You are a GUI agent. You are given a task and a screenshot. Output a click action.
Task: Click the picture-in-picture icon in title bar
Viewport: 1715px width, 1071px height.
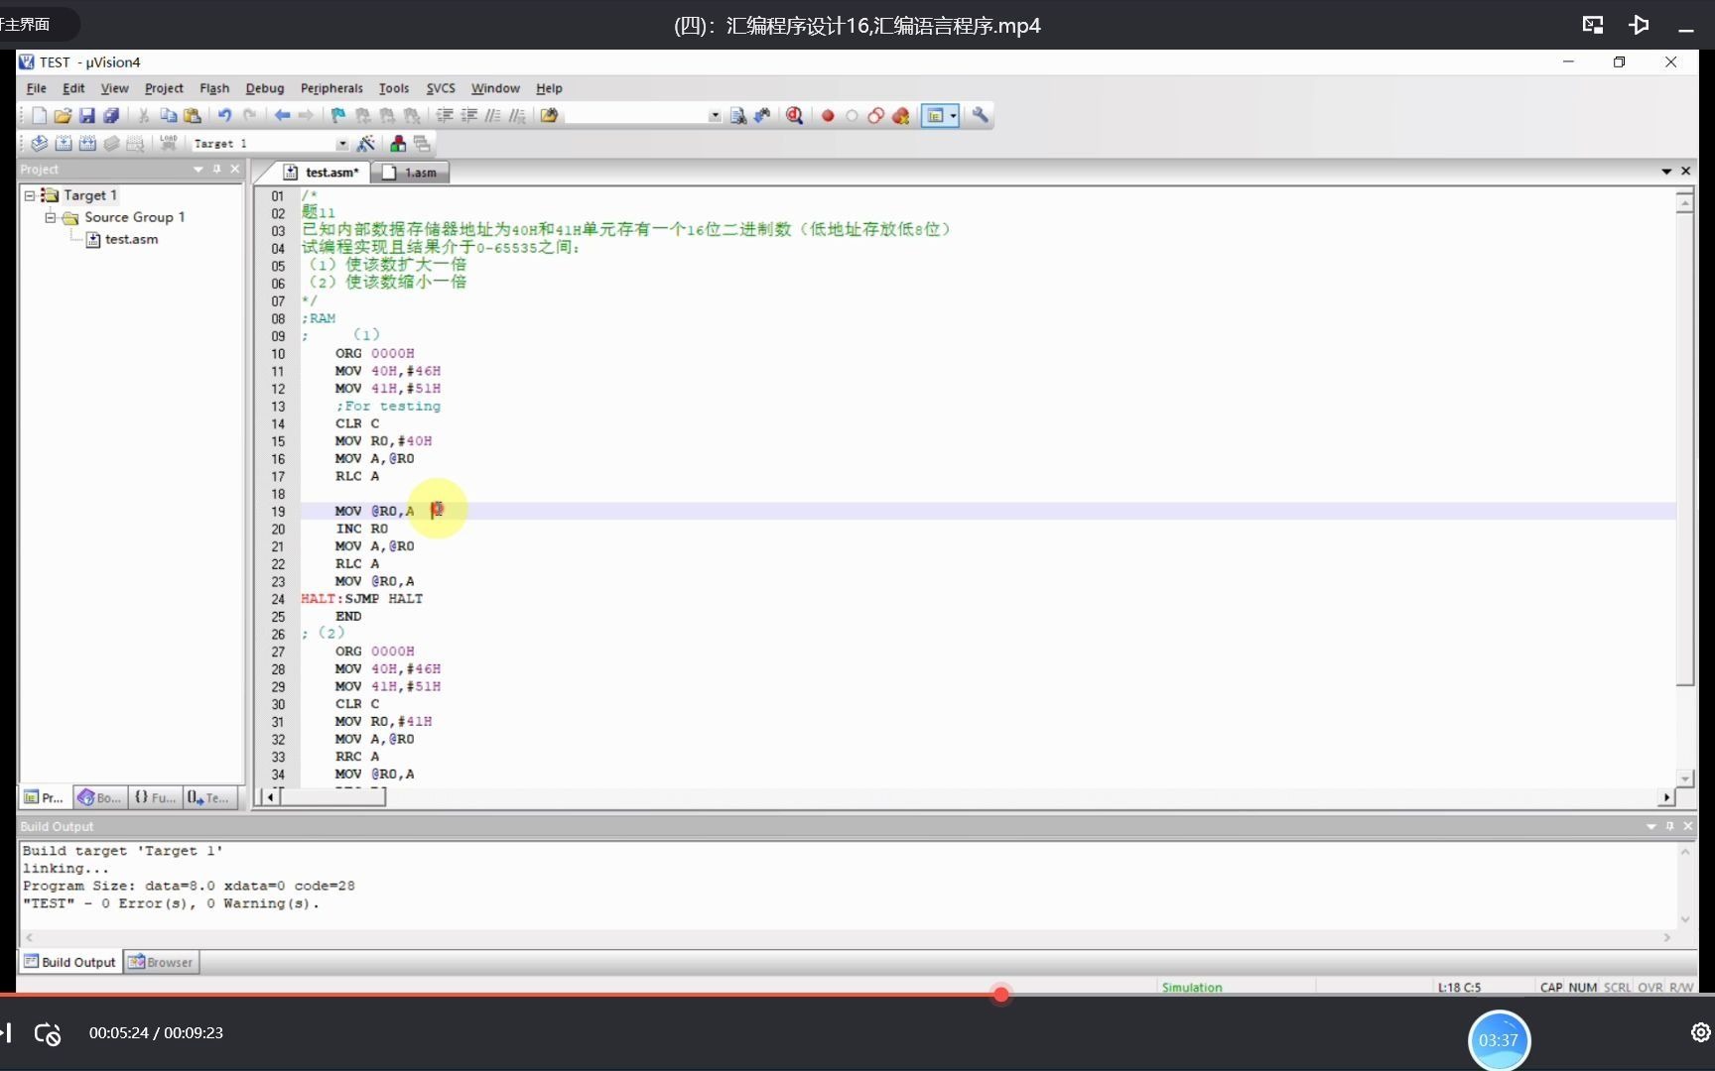(1593, 25)
